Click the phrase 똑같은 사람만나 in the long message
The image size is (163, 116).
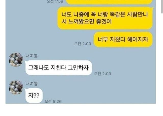[129, 14]
